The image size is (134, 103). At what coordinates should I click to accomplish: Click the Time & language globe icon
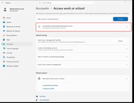point(4,48)
